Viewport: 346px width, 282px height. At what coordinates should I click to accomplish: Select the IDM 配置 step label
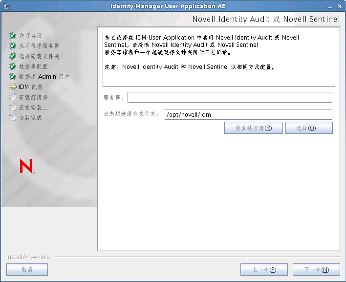(30, 87)
